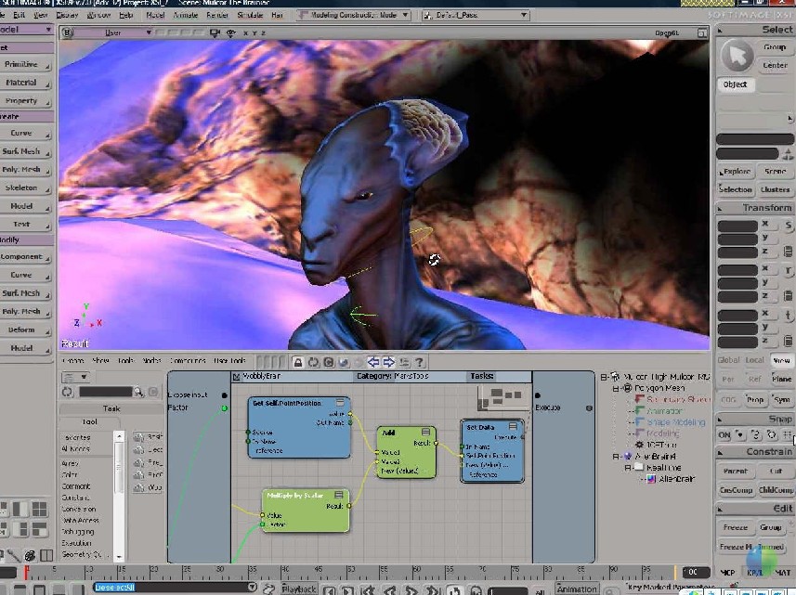This screenshot has width=796, height=595.
Task: Click the go-to-first-frame icon
Action: (369, 590)
